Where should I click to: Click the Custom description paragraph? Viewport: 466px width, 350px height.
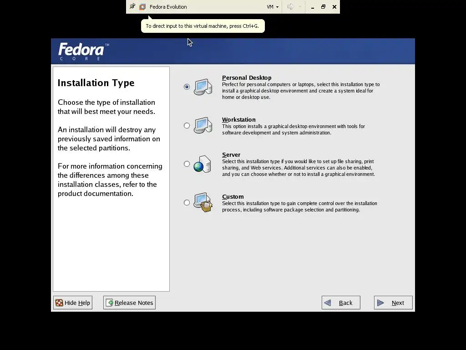(299, 206)
